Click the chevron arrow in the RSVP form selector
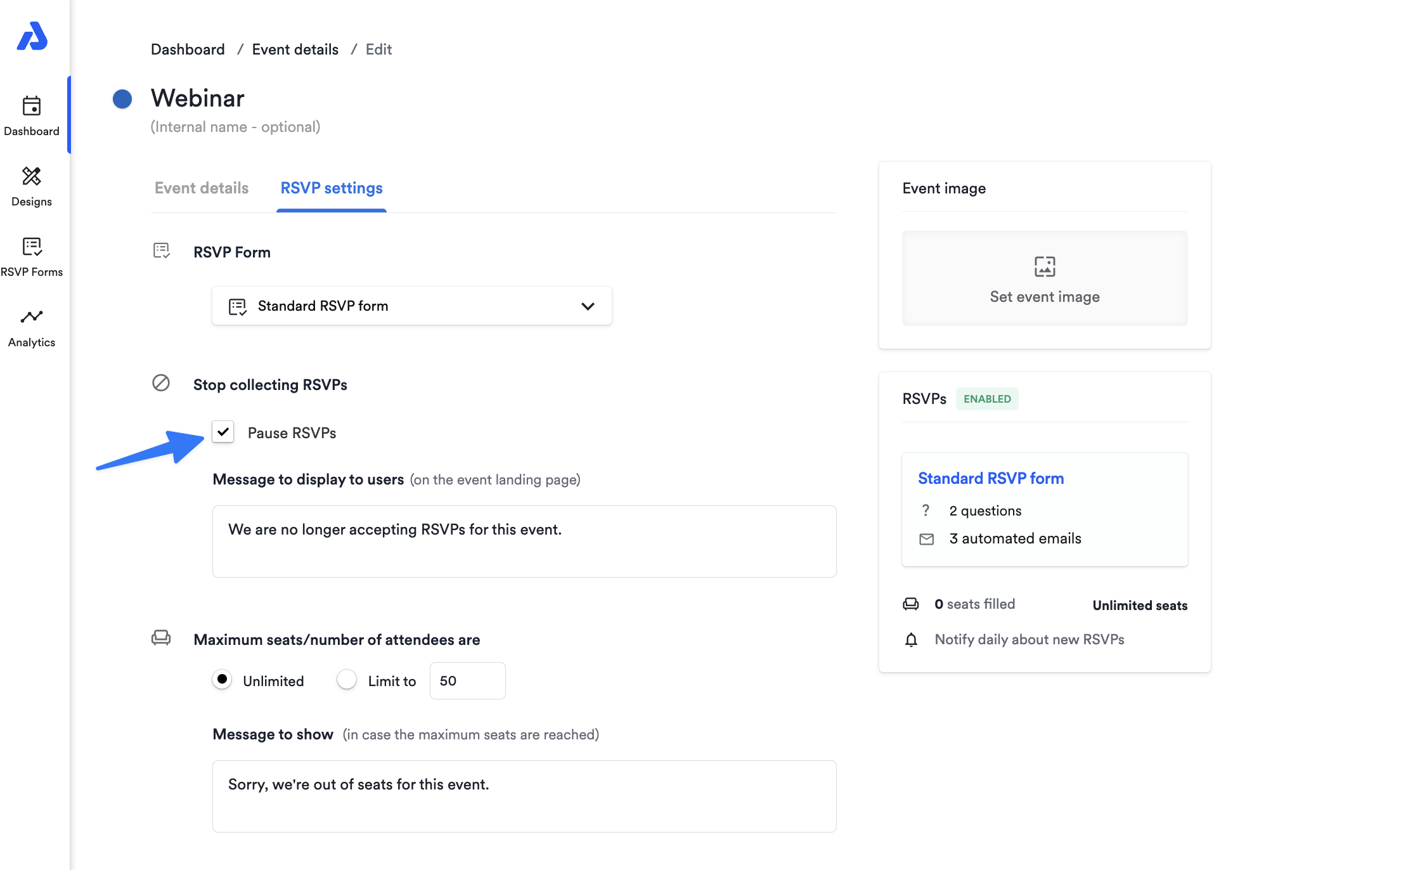 coord(588,306)
